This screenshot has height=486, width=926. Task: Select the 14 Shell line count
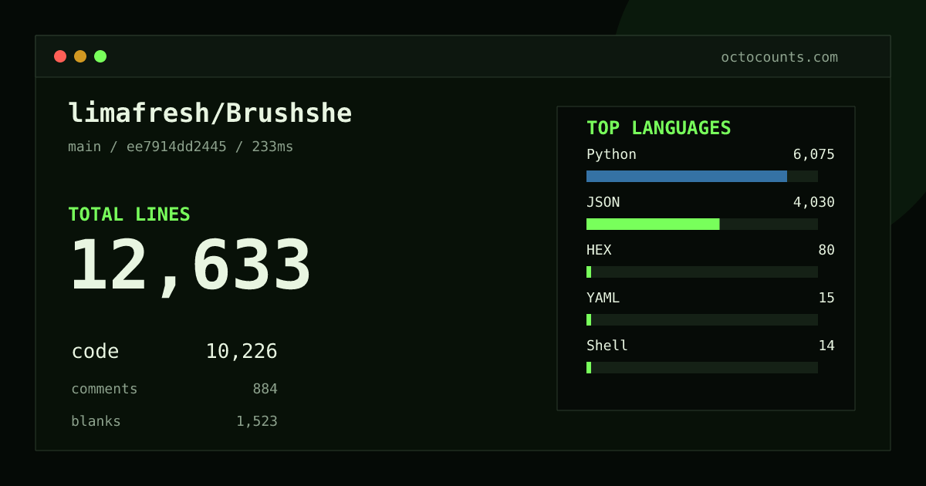(826, 346)
